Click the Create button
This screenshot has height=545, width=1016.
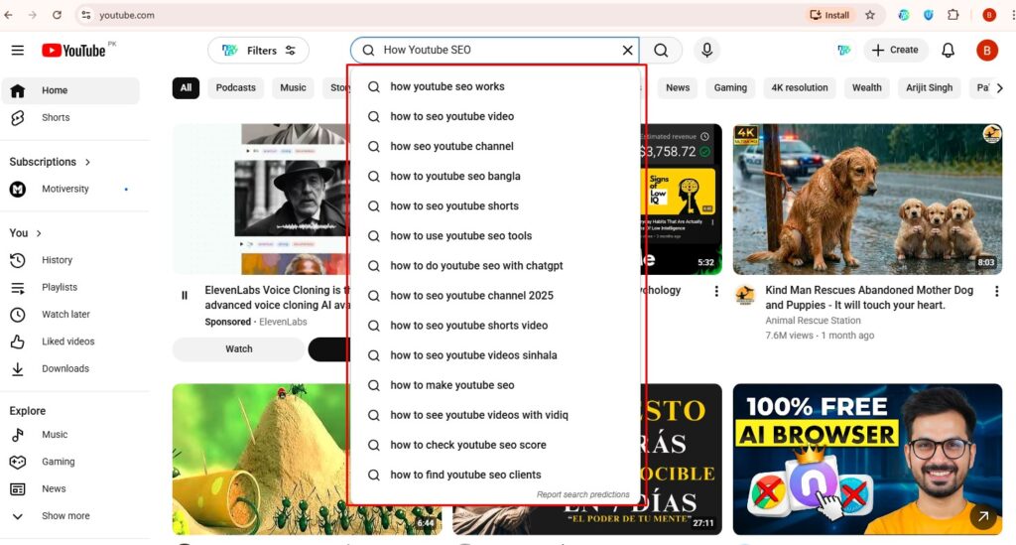pos(896,50)
